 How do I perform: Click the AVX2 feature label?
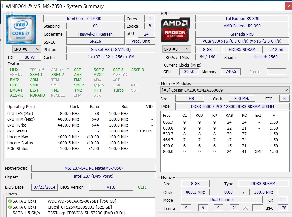click(x=99, y=75)
